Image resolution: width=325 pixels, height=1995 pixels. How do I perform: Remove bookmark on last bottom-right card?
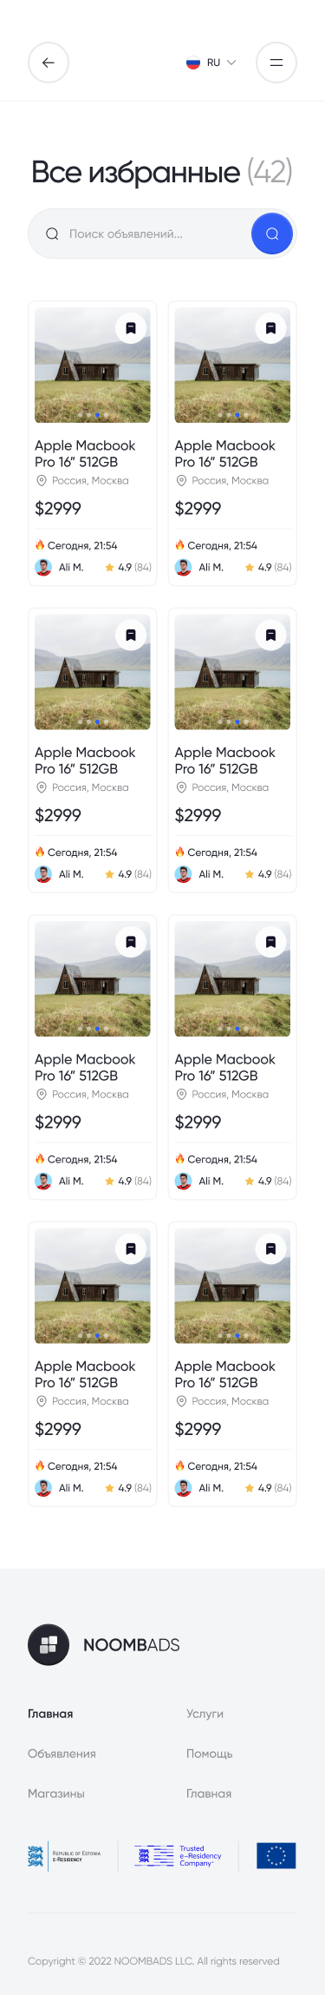[270, 1248]
